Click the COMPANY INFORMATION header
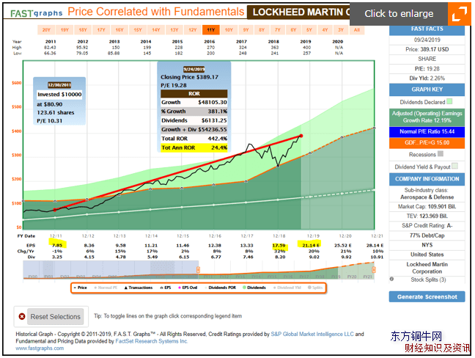The height and width of the screenshot is (358, 475). pyautogui.click(x=427, y=179)
